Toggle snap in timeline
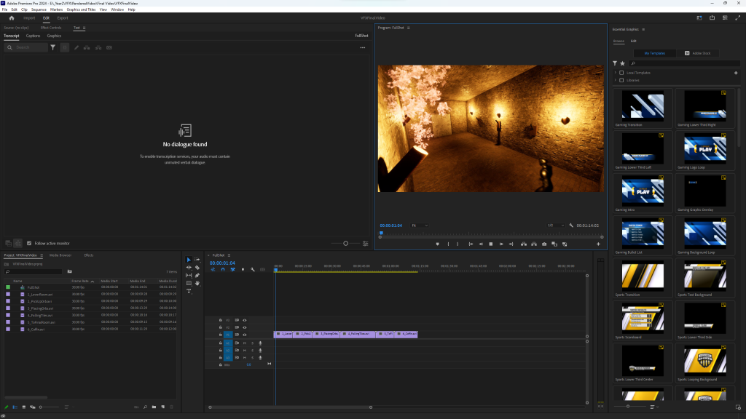746x419 pixels. pyautogui.click(x=223, y=269)
